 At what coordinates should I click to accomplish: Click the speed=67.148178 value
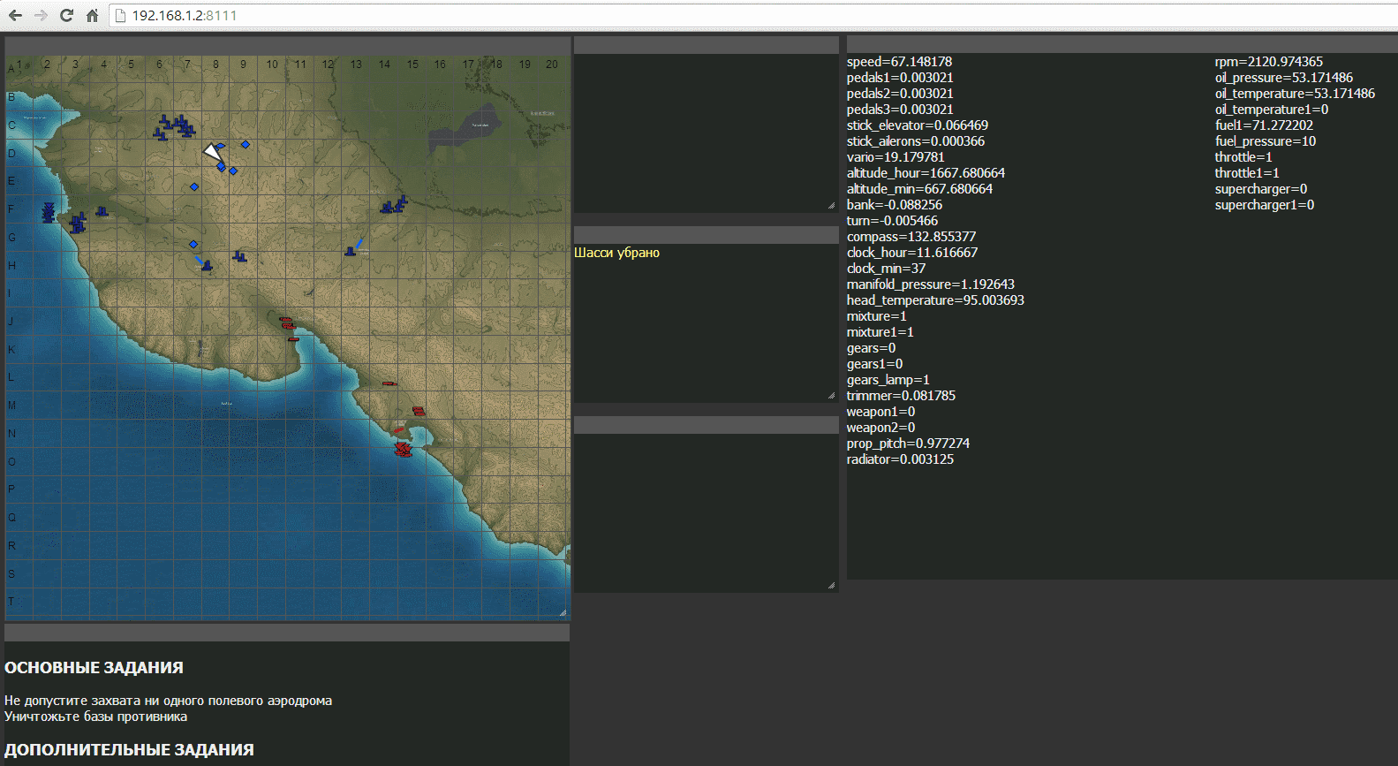(899, 62)
